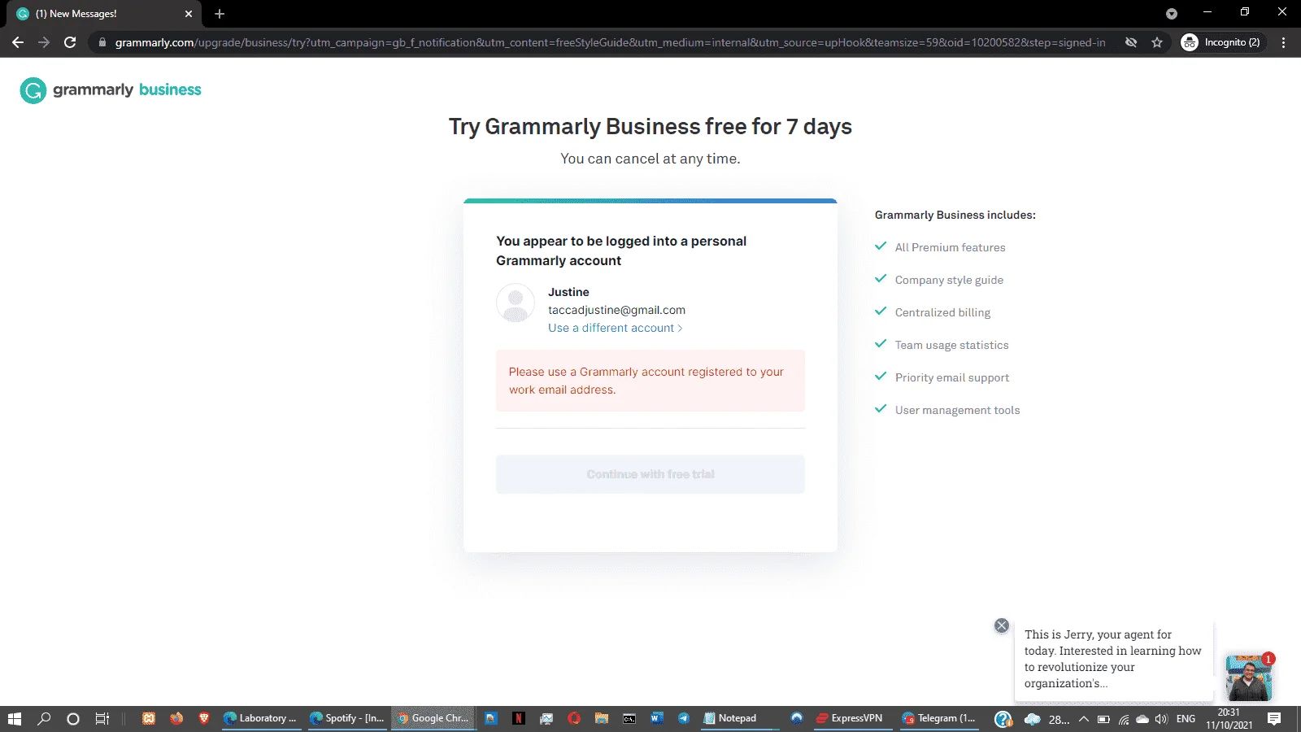Launch Firefox from the taskbar
This screenshot has width=1301, height=732.
pos(176,718)
